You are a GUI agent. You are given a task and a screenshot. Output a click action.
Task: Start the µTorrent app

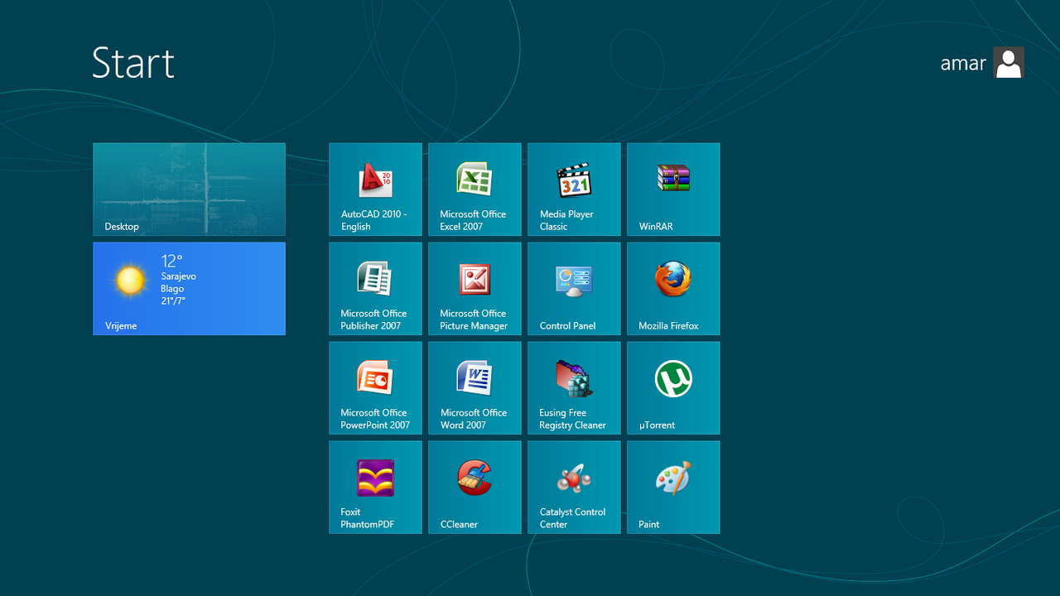(673, 388)
